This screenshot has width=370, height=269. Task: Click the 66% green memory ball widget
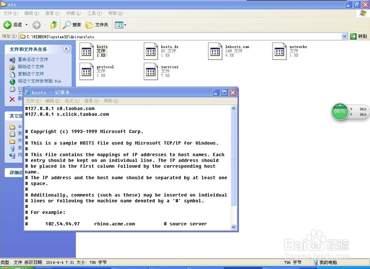[x=340, y=111]
